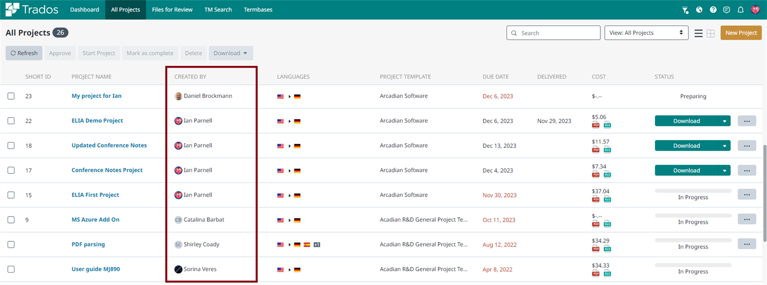Open the View: All Projects dropdown
This screenshot has width=767, height=285.
pyautogui.click(x=646, y=33)
